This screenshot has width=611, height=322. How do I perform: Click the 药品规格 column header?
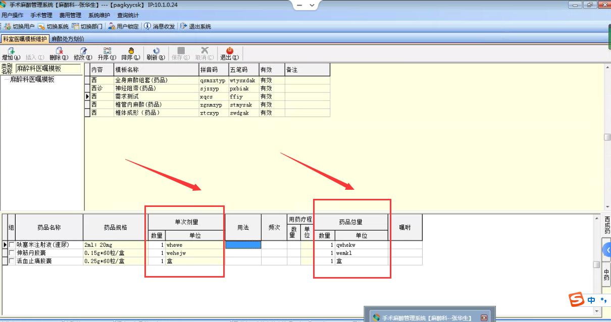click(x=116, y=227)
